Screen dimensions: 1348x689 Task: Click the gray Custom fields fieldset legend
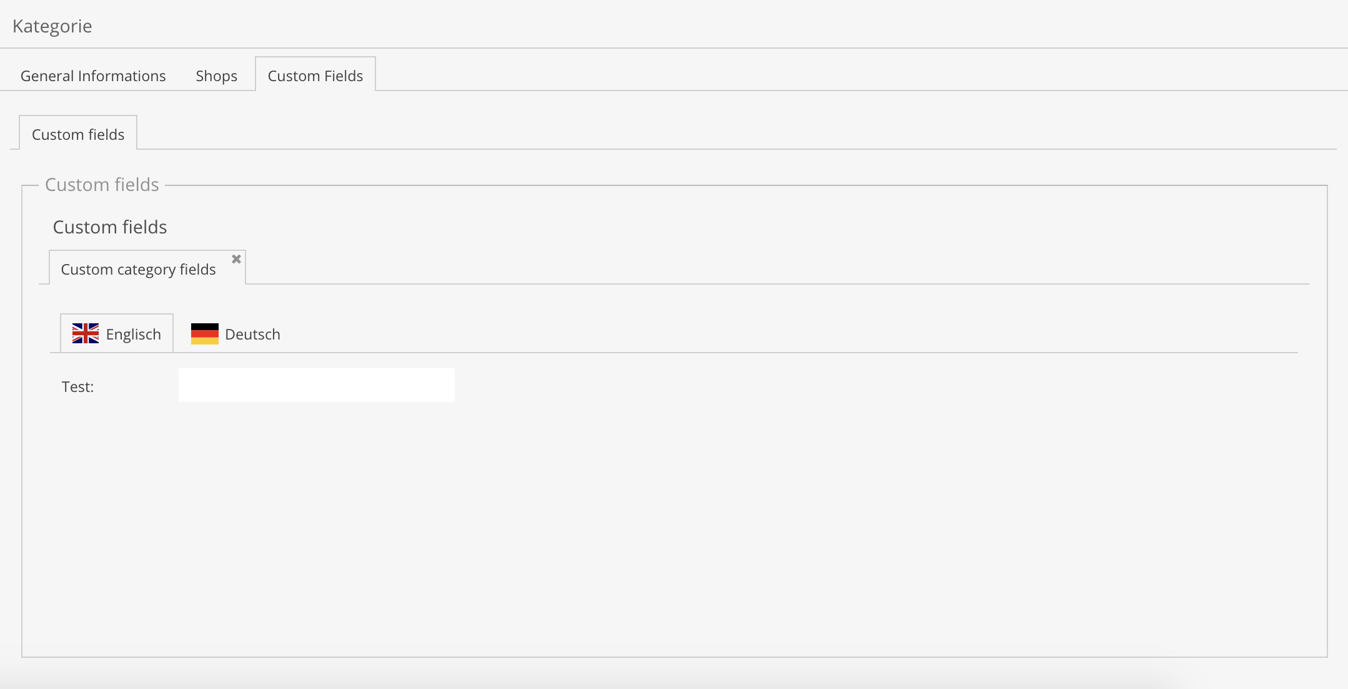[102, 185]
